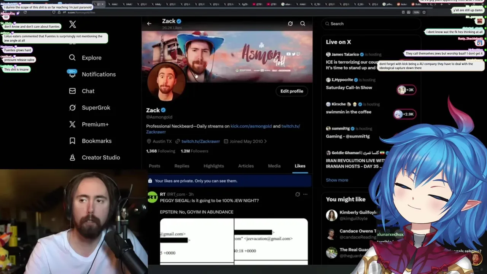Open the three-dot menu on RT post

click(x=305, y=194)
